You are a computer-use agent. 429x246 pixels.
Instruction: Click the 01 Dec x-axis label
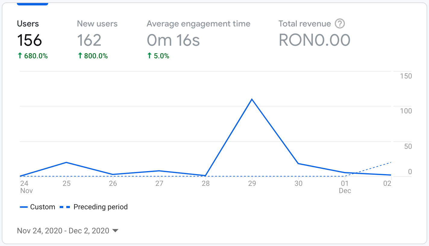[x=345, y=187]
